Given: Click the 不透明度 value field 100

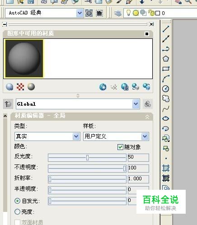Looking at the screenshot, I should click(138, 169).
